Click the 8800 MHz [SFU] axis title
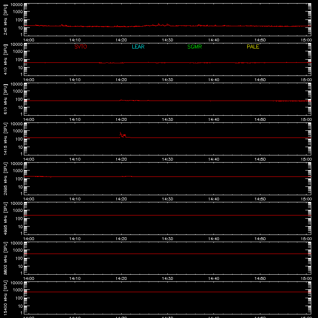 point(5,258)
